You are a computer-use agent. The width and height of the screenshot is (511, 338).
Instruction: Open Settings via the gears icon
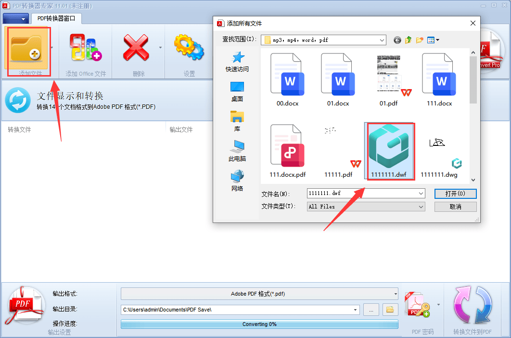(x=189, y=48)
